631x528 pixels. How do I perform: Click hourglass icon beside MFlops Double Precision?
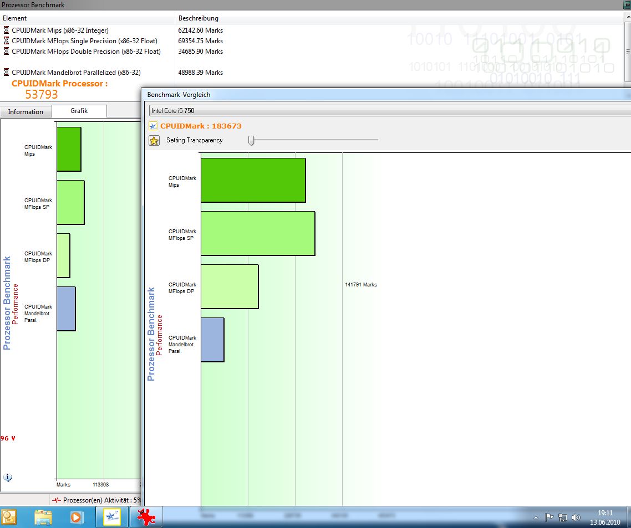click(6, 51)
